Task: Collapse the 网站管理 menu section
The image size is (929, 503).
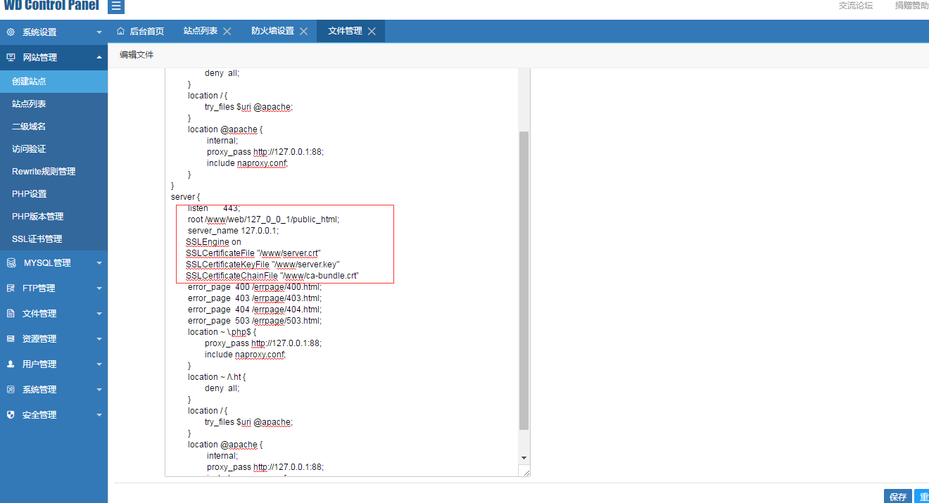Action: 99,58
